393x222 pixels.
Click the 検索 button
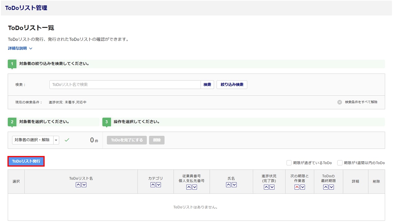pyautogui.click(x=207, y=85)
